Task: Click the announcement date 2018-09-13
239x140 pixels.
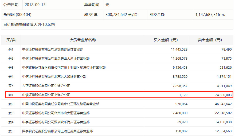Action: 35,5
